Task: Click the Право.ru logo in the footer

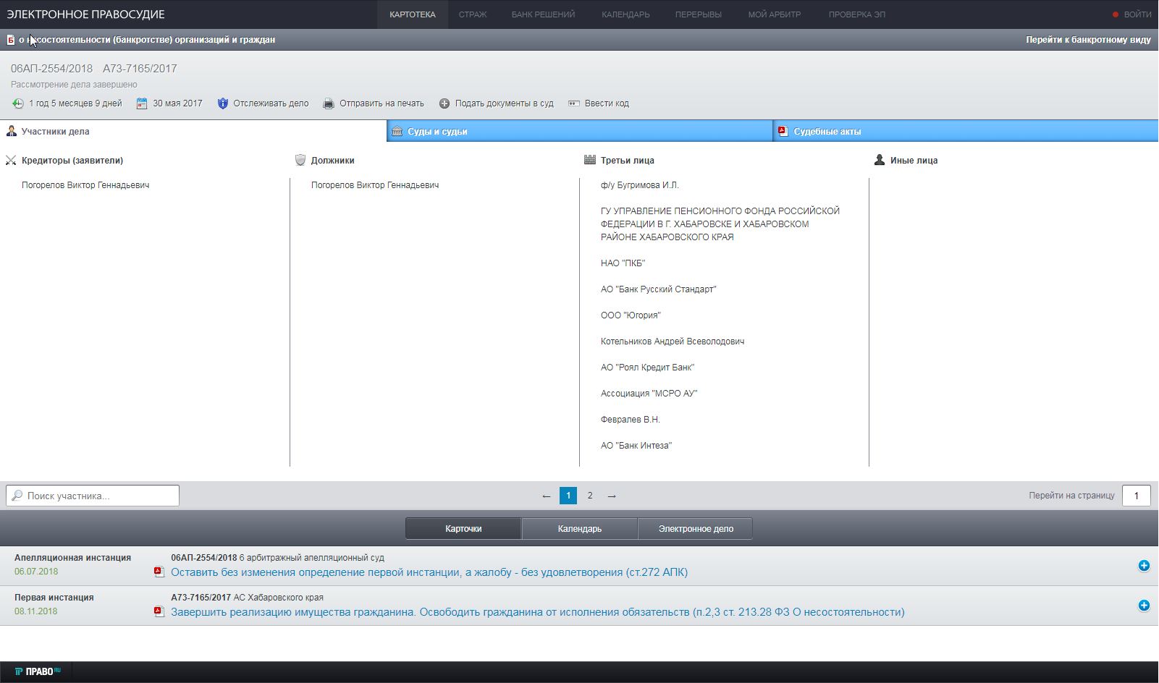Action: (x=38, y=671)
